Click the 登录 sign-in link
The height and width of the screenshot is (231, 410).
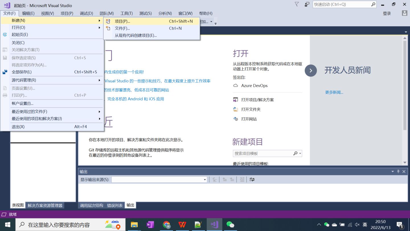point(387,13)
